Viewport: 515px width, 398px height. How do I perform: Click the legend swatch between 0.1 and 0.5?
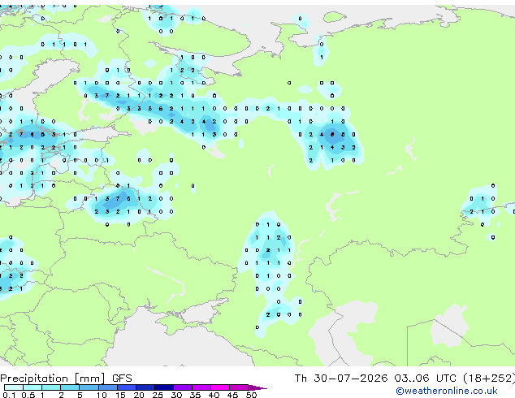point(14,387)
